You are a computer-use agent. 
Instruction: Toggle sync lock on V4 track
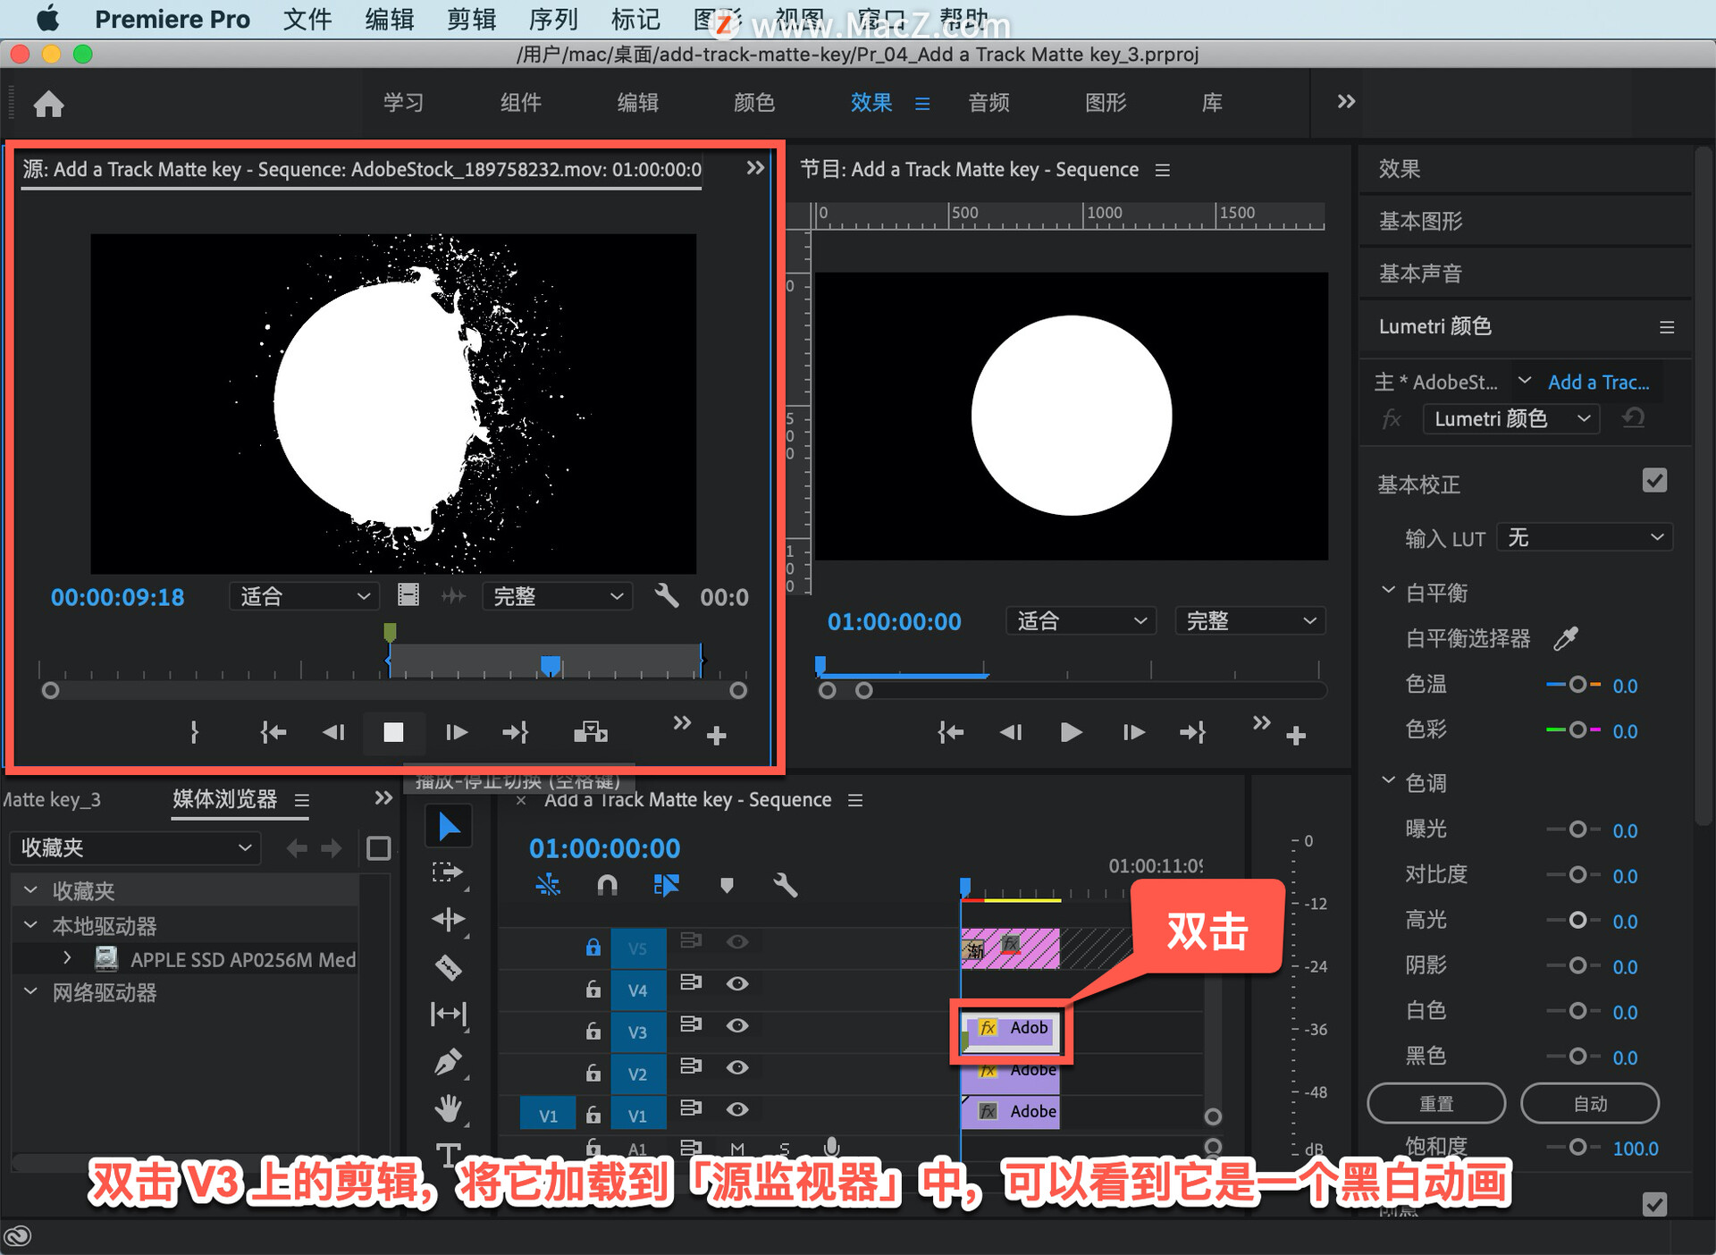pos(690,982)
